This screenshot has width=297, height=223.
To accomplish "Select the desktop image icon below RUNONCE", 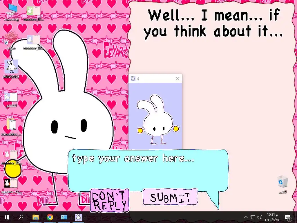I will [x=11, y=100].
